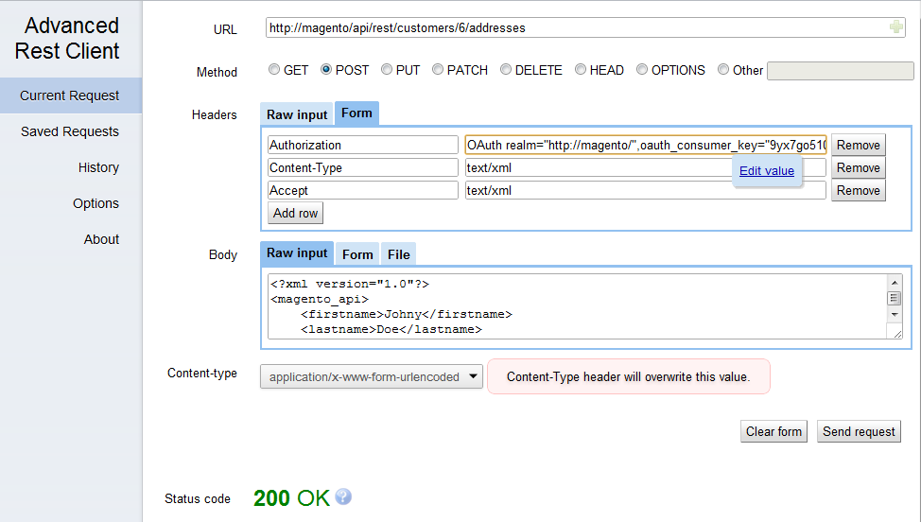
Task: Click Add row under headers
Action: click(x=296, y=213)
